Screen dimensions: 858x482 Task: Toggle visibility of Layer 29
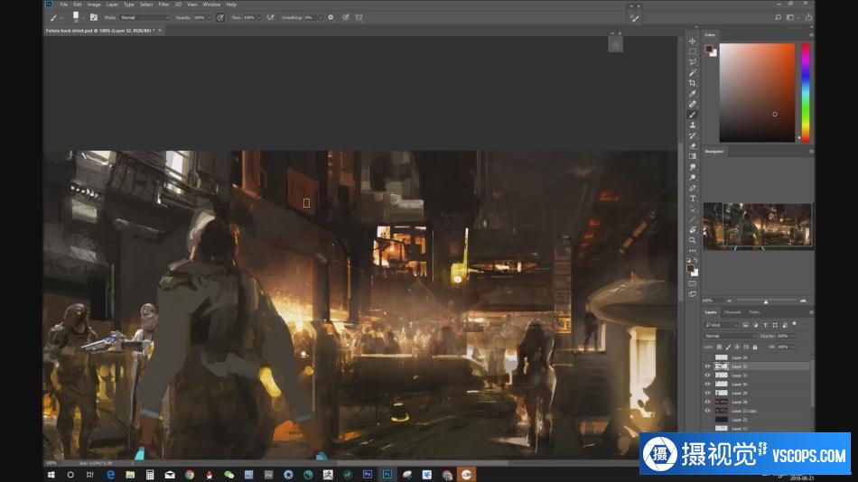(x=707, y=393)
